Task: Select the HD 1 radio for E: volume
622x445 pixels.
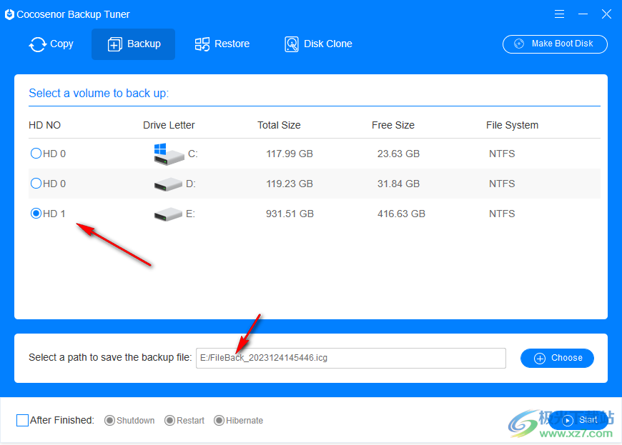Action: (x=36, y=214)
